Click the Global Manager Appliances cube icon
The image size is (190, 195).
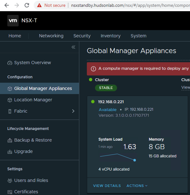point(10,89)
